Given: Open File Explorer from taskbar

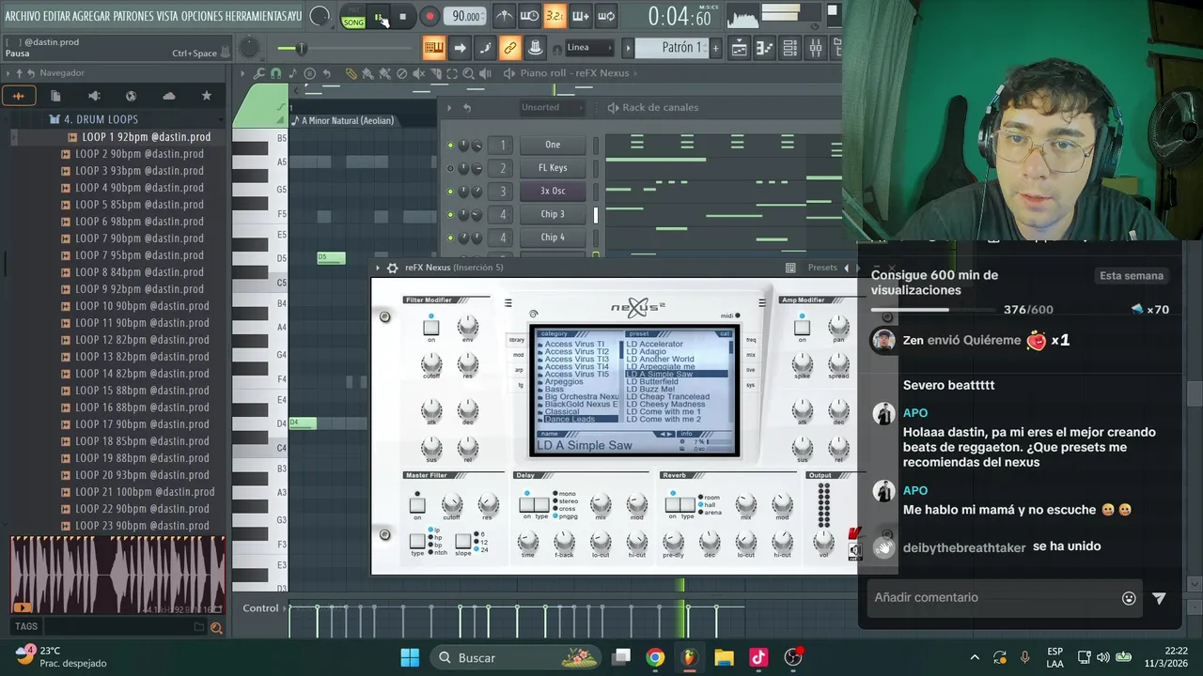Looking at the screenshot, I should coord(725,657).
